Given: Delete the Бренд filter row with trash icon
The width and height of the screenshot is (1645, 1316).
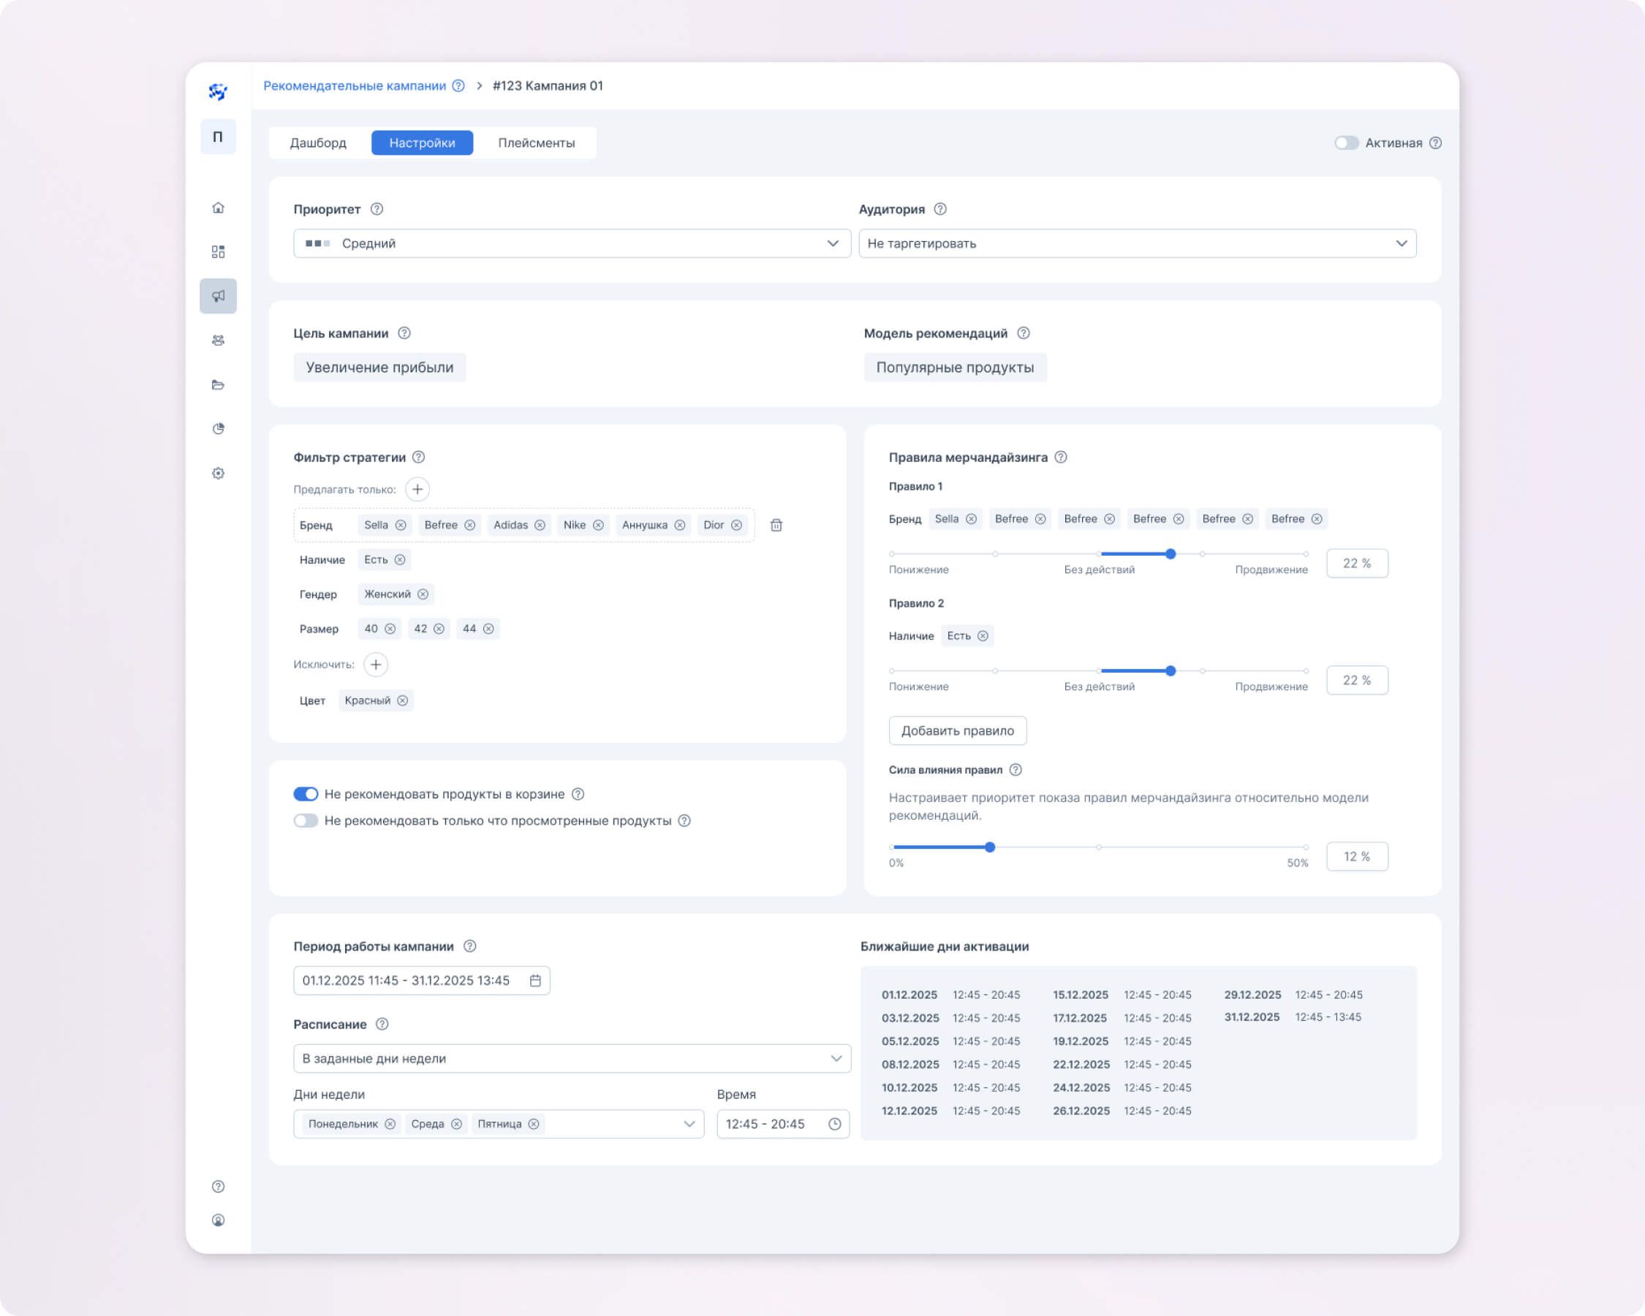Looking at the screenshot, I should [776, 525].
